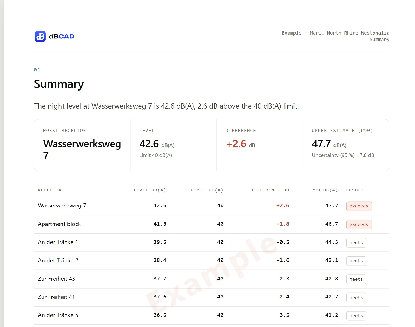Click the 'WORST RECEPTOR' card label
The width and height of the screenshot is (415, 327).
65,130
